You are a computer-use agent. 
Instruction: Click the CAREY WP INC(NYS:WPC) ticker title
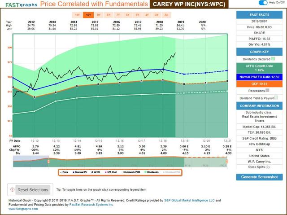[x=189, y=4]
